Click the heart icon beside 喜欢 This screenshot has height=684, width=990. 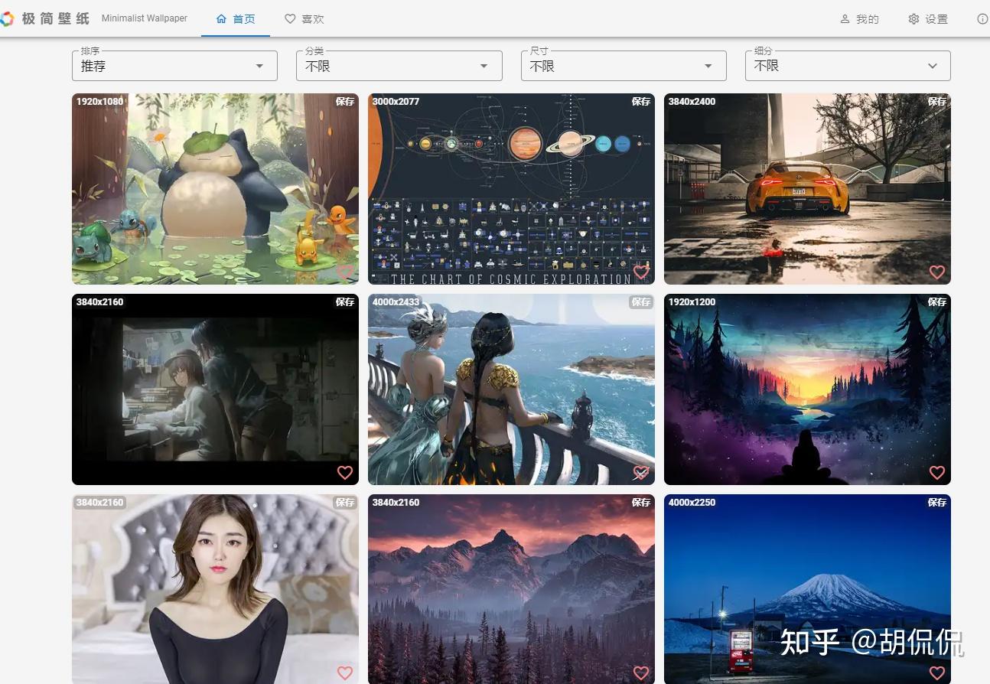click(x=290, y=18)
